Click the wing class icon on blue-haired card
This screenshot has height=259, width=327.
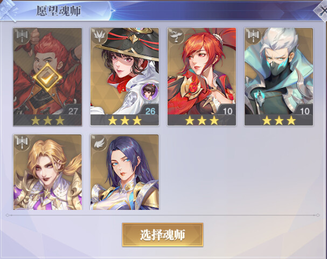[99, 142]
